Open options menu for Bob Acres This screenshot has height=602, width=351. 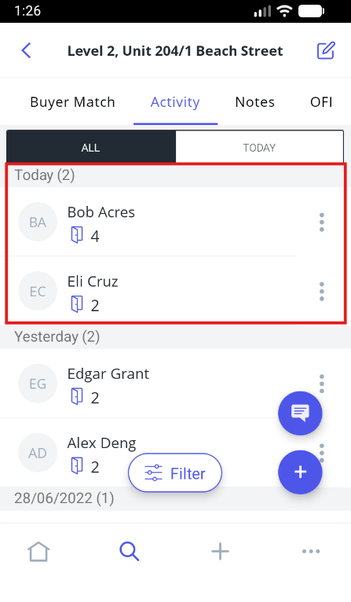[x=322, y=222]
